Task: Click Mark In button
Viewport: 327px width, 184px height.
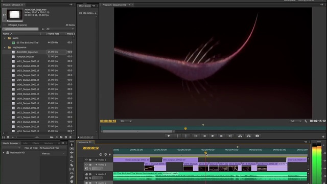Action: point(177,136)
